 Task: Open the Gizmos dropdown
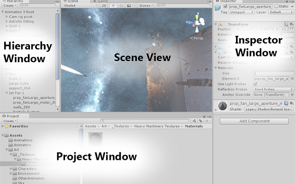(x=146, y=6)
